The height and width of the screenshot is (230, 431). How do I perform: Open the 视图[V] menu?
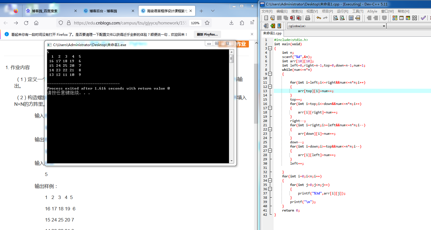coord(312,11)
